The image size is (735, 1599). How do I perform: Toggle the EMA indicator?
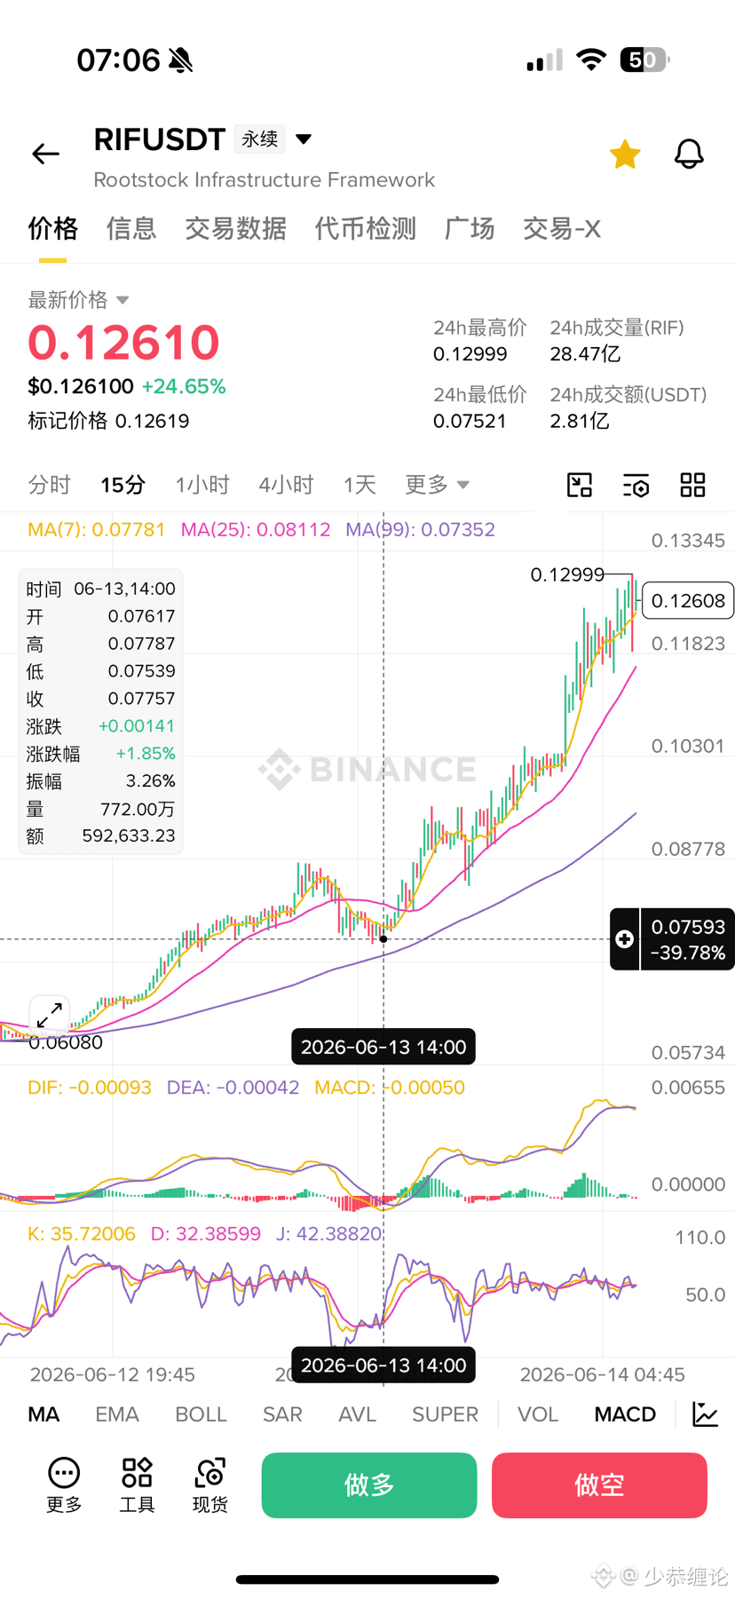[x=117, y=1414]
